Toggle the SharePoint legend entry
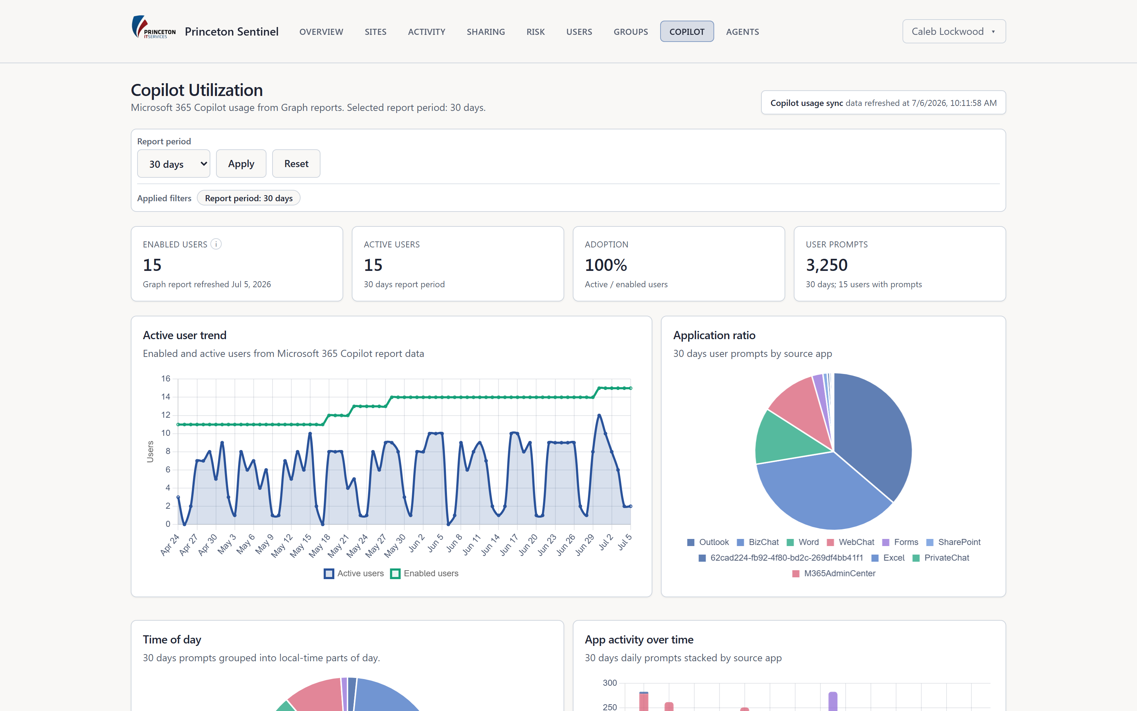 point(953,542)
